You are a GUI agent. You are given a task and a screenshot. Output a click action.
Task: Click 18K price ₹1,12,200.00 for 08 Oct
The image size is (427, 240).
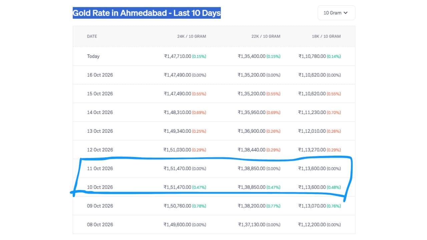click(x=312, y=224)
